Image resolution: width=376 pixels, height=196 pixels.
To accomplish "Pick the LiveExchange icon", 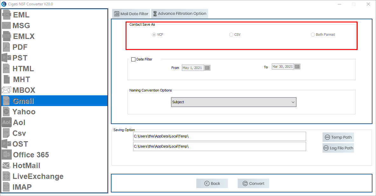I will pyautogui.click(x=6, y=176).
